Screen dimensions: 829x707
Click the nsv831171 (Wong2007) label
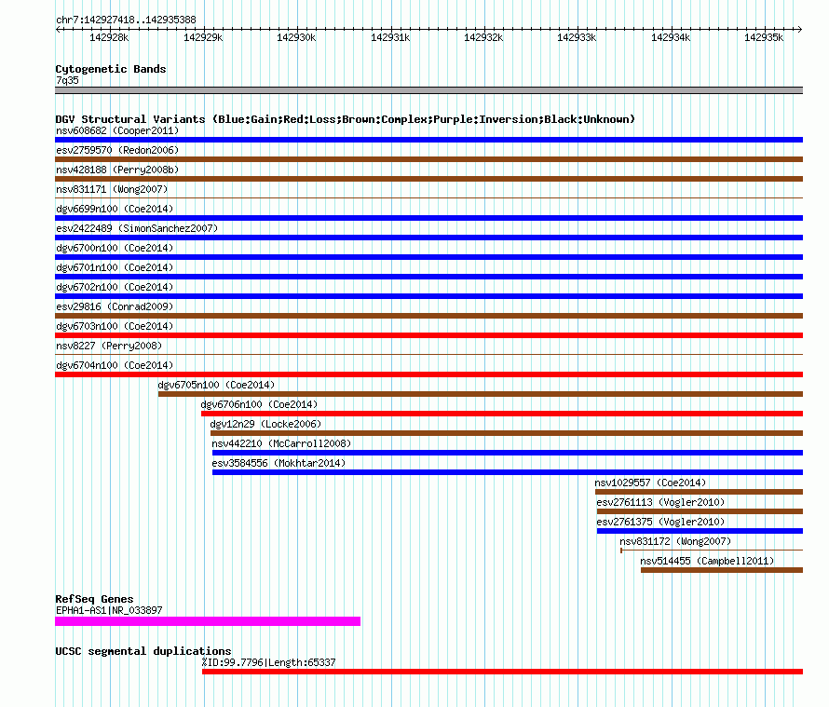click(x=112, y=189)
